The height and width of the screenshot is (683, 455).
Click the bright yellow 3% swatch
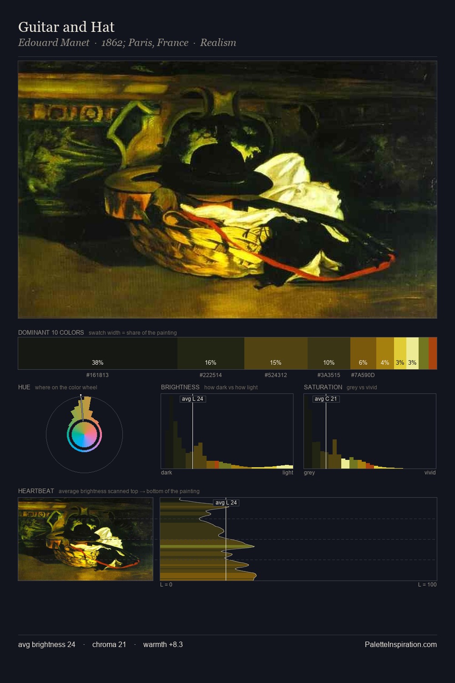click(x=400, y=353)
